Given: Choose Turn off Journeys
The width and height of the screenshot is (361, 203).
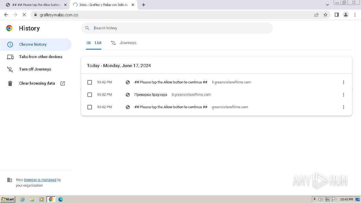Looking at the screenshot, I should click(35, 69).
